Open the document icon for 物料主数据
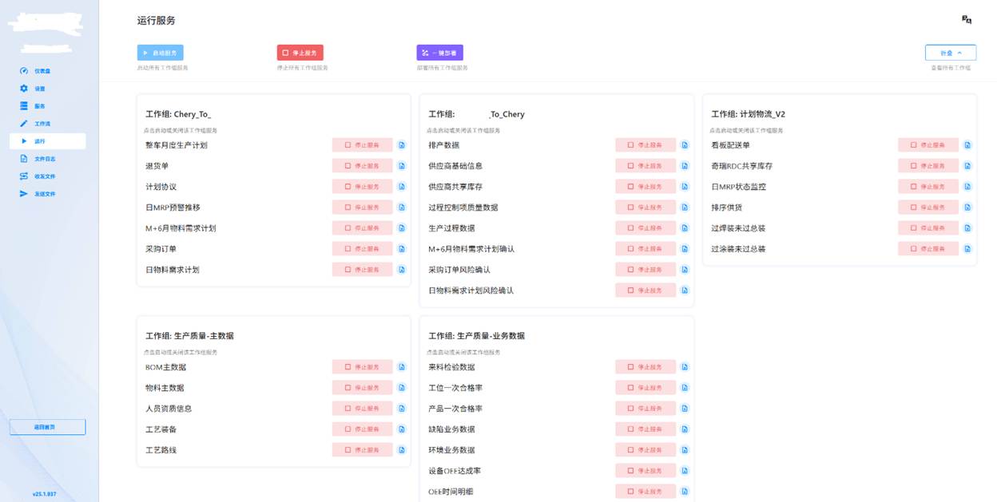 pos(402,388)
